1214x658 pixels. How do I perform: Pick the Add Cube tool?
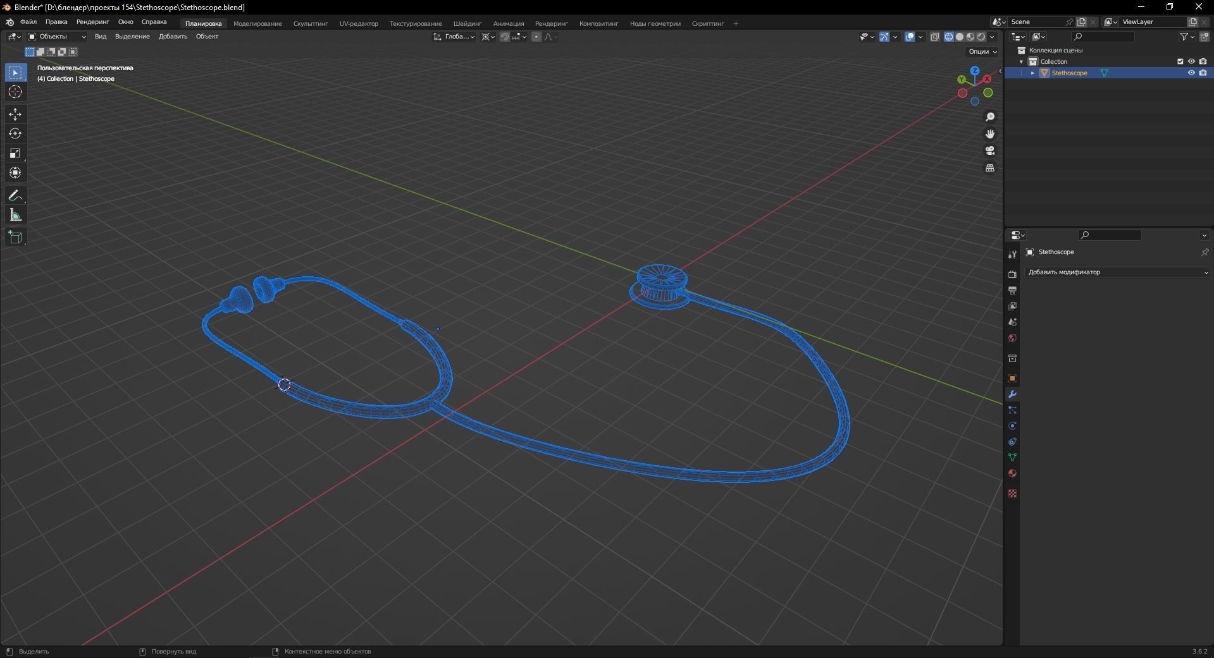point(15,238)
